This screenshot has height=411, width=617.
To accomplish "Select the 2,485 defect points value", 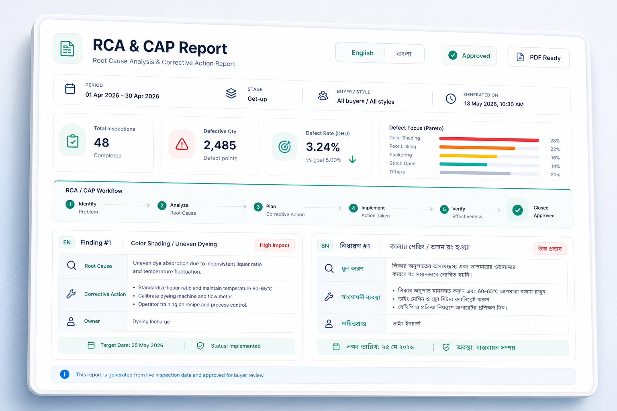I will click(220, 145).
